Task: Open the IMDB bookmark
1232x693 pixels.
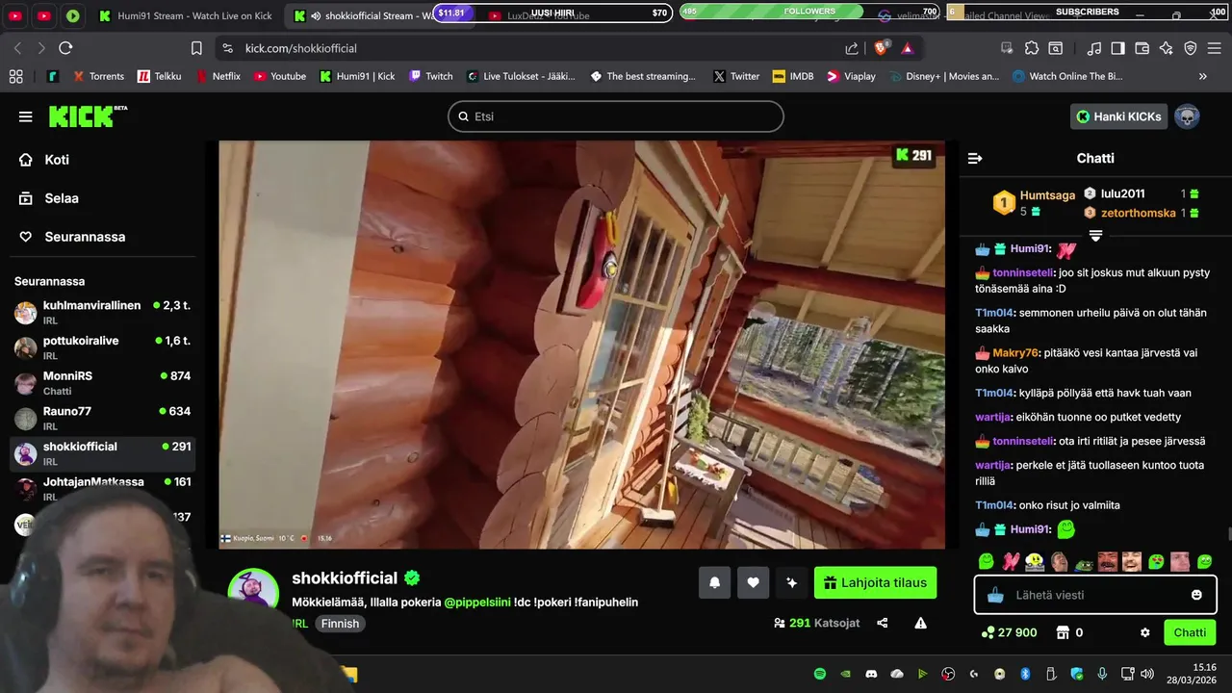Action: [792, 76]
